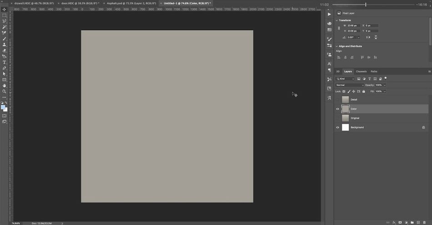Image resolution: width=432 pixels, height=225 pixels.
Task: Click the align horizontal centers button
Action: pyautogui.click(x=345, y=57)
